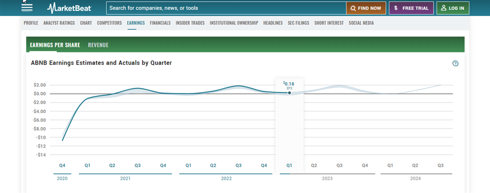The image size is (490, 193).
Task: View the SEC Filings section
Action: point(298,23)
